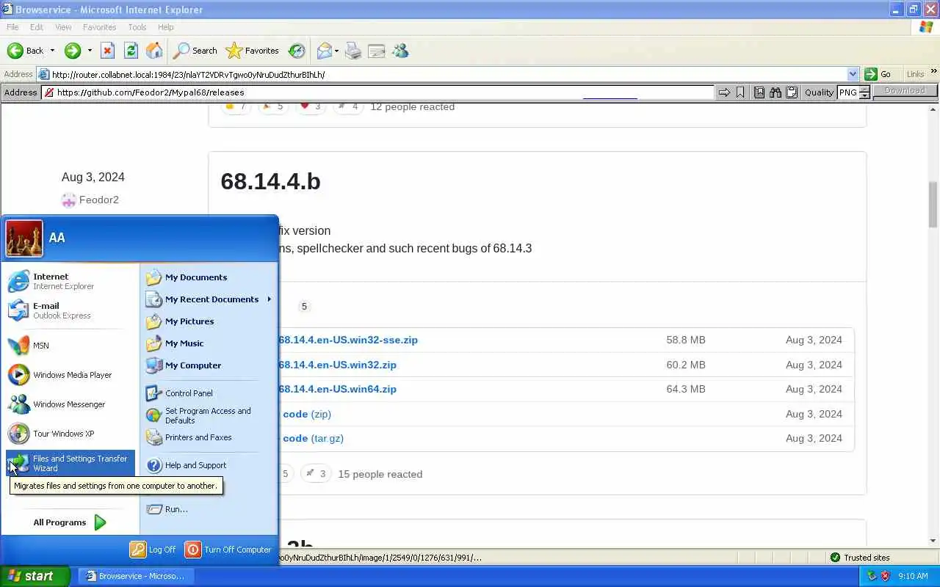Open the Favorites star pane

(253, 51)
